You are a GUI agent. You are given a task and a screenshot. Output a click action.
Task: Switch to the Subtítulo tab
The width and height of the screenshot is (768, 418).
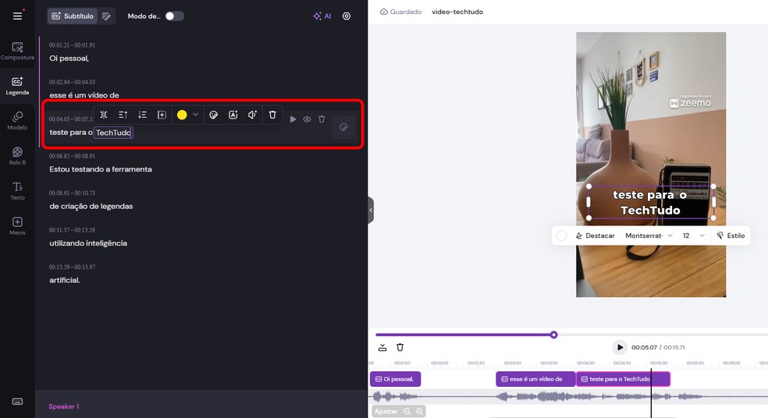pyautogui.click(x=73, y=16)
